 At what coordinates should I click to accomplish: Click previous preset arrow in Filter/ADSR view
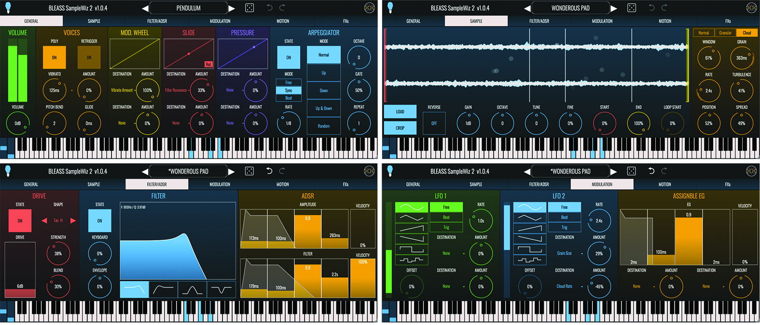145,171
